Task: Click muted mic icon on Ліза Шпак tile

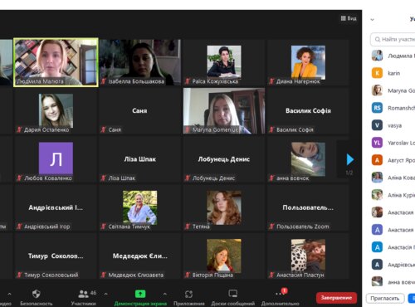Action: 104,178
